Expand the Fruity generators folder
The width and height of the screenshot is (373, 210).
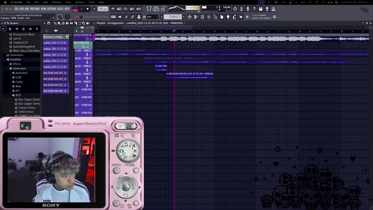pos(19,82)
